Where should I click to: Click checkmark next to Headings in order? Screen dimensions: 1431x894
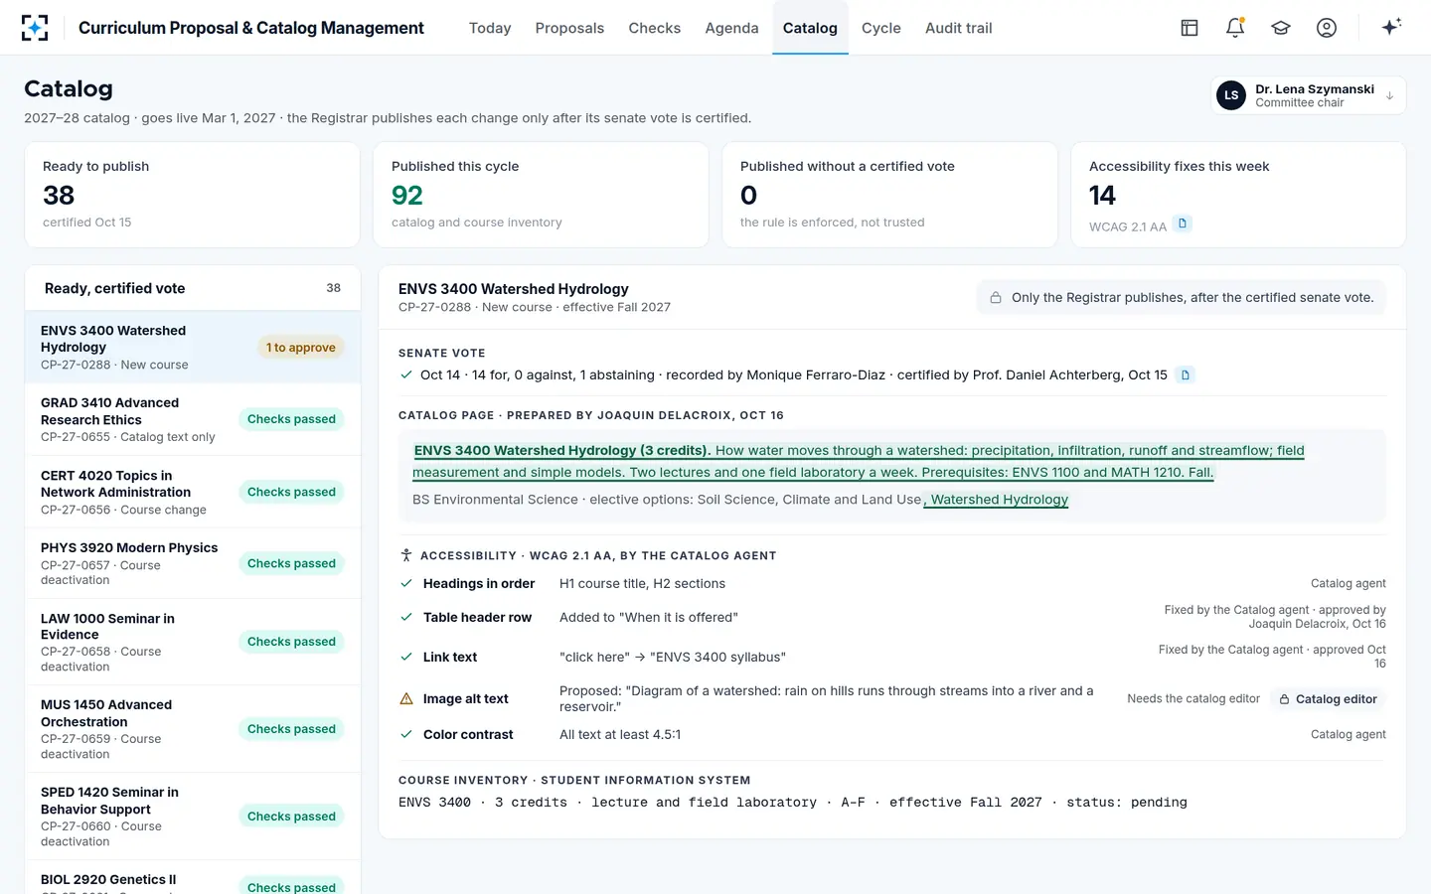click(406, 584)
